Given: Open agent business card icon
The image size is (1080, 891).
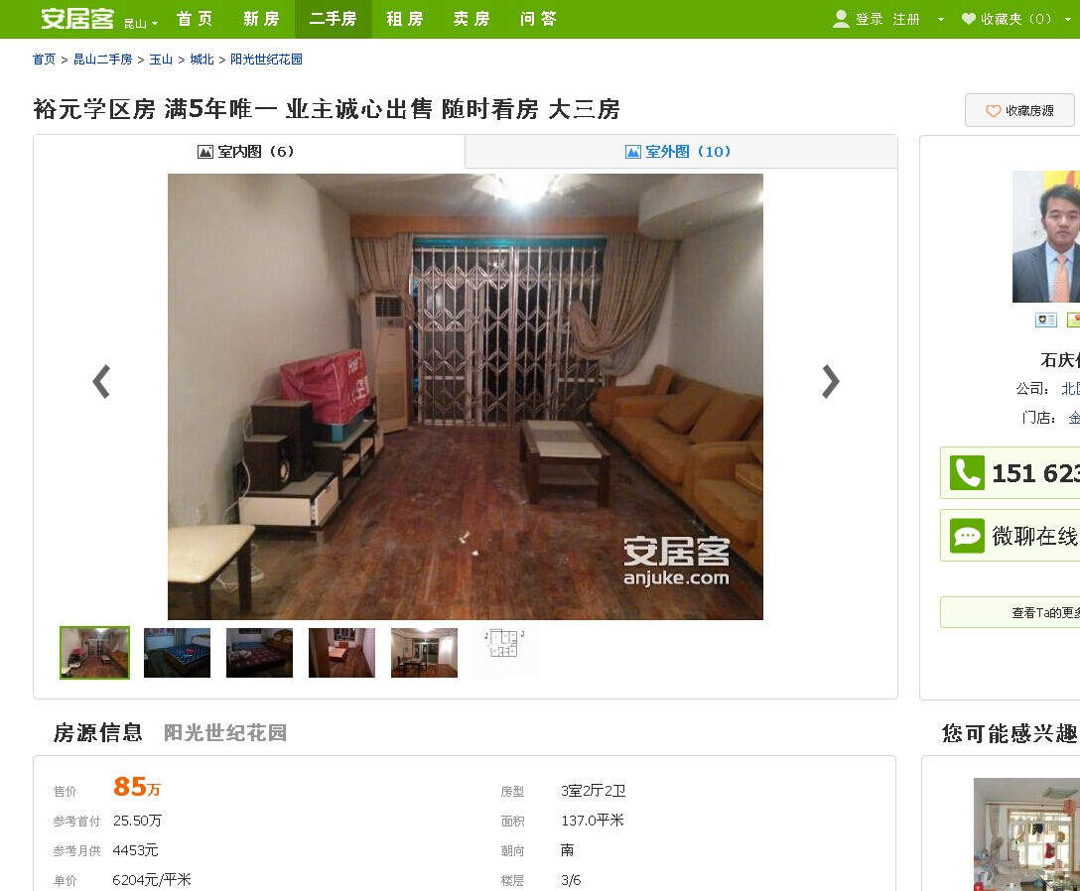Looking at the screenshot, I should 1046,319.
